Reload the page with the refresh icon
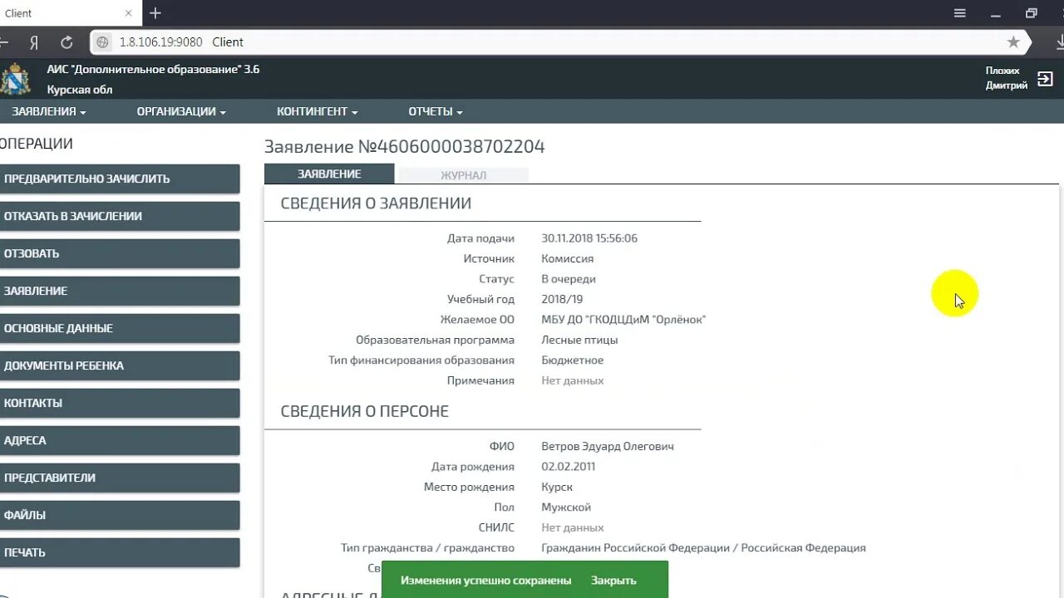Image resolution: width=1064 pixels, height=598 pixels. (66, 42)
